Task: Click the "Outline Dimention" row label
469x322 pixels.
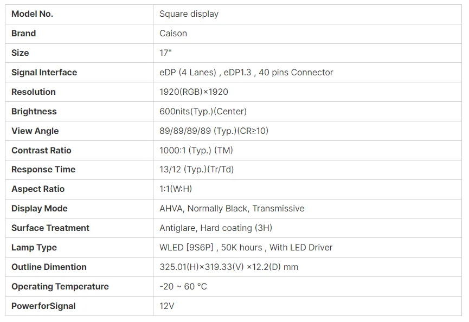Action: [49, 267]
